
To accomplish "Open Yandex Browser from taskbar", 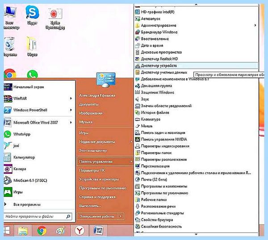I will [80, 231].
